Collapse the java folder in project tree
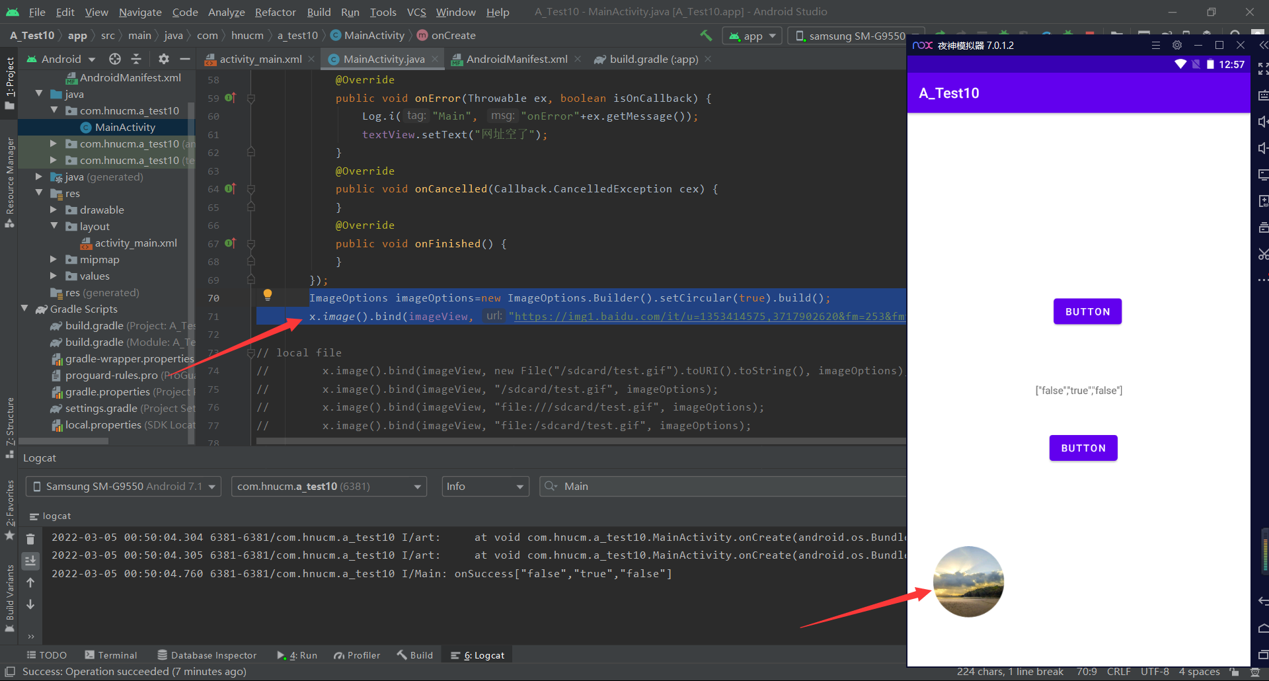The image size is (1269, 681). [39, 94]
